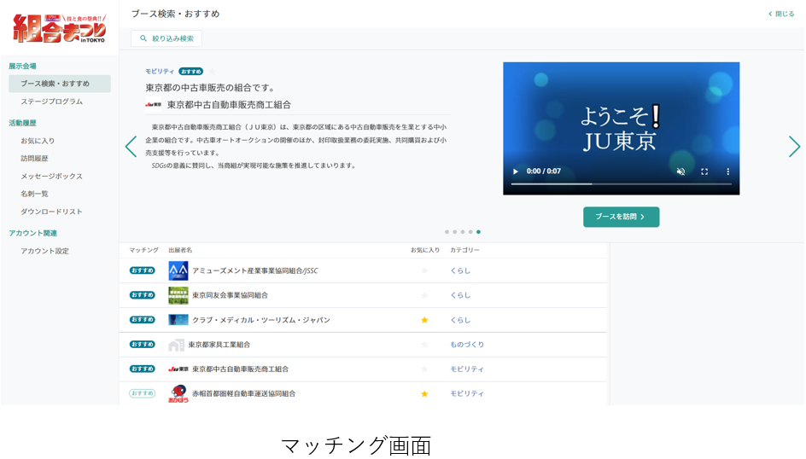Open ステージプログラム from the sidebar

51,102
